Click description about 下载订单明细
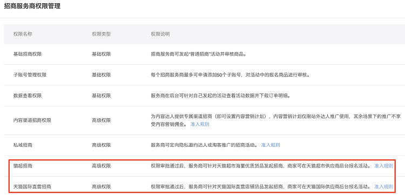Image resolution: width=405 pixels, height=195 pixels. pos(220,96)
